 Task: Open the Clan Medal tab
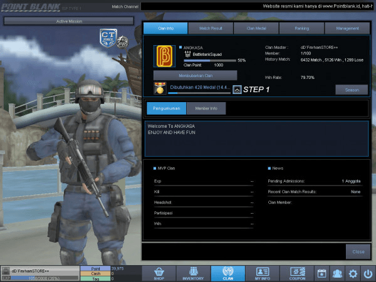tap(256, 28)
